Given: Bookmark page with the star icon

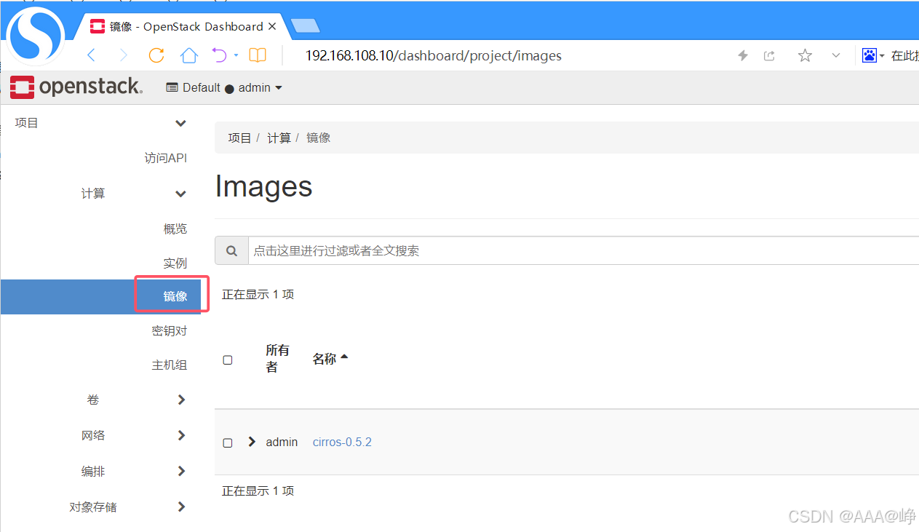Looking at the screenshot, I should 805,55.
